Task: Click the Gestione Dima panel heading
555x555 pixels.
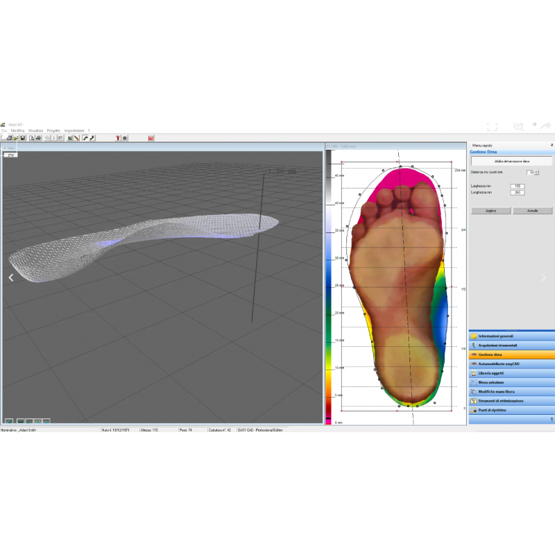Action: (x=483, y=152)
